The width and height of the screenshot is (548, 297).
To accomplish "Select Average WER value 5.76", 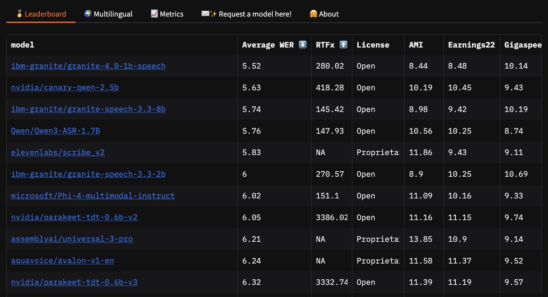I will 251,131.
